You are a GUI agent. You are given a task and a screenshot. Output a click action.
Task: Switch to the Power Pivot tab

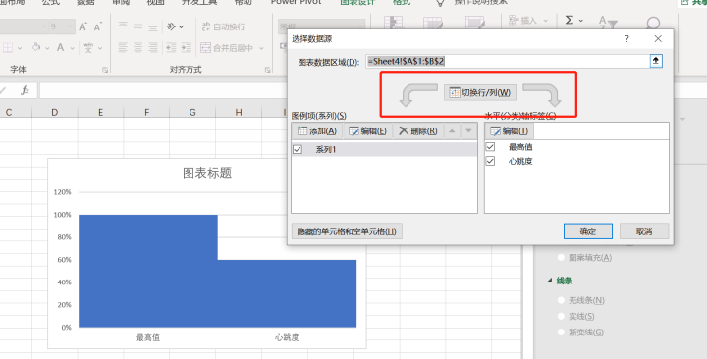[x=297, y=2]
